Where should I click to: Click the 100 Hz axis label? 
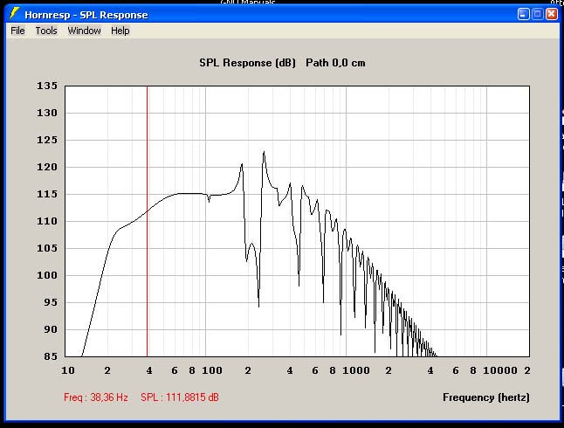pyautogui.click(x=212, y=370)
